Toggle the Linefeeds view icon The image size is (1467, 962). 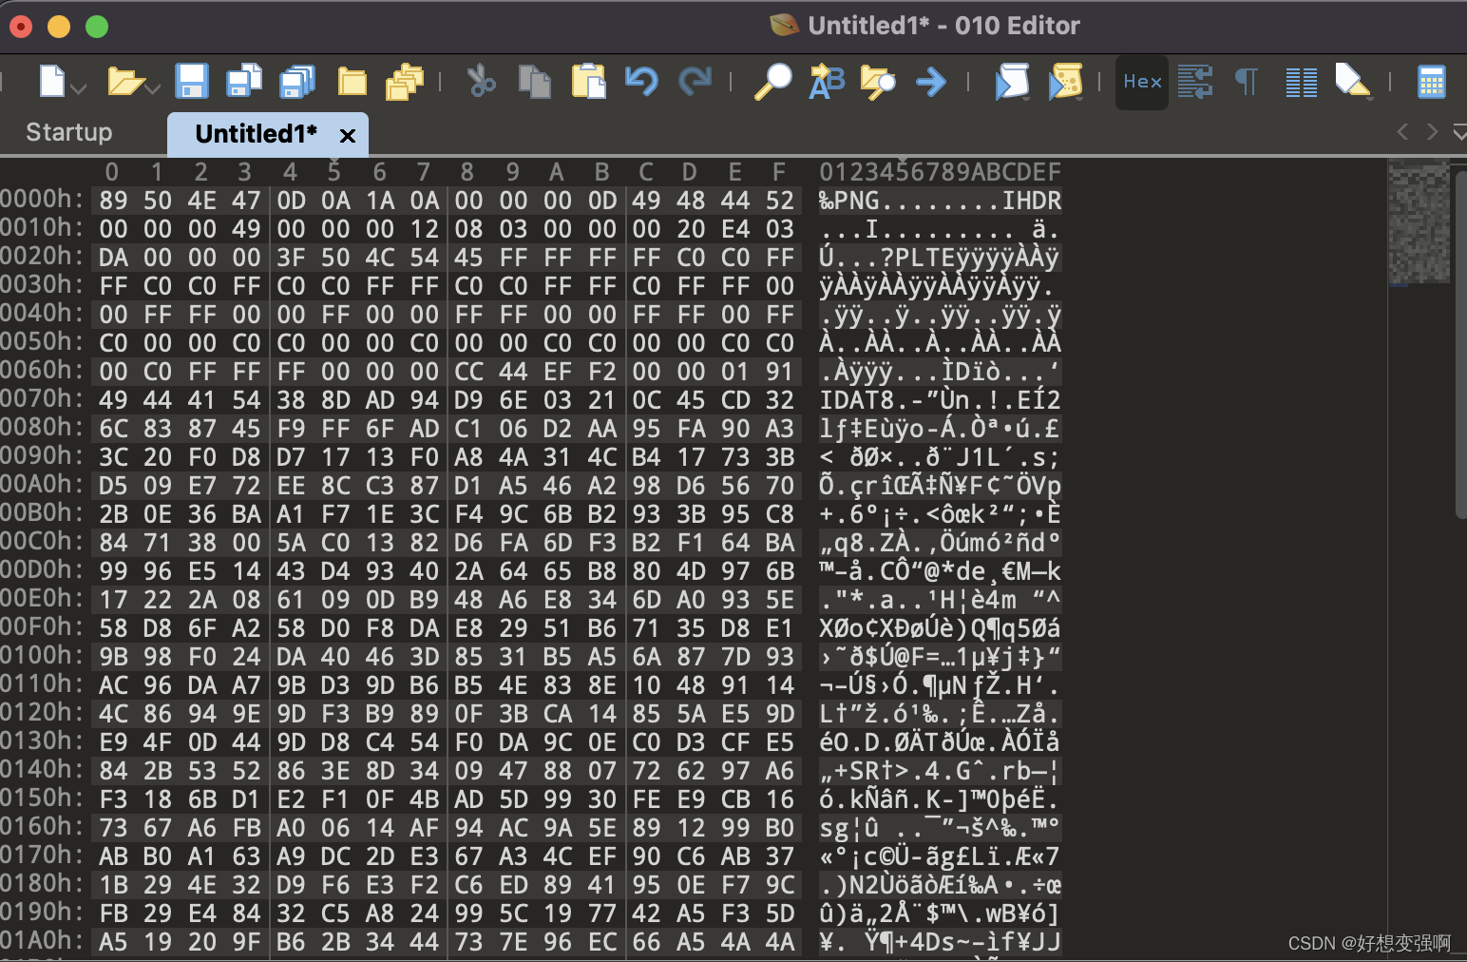(x=1195, y=82)
